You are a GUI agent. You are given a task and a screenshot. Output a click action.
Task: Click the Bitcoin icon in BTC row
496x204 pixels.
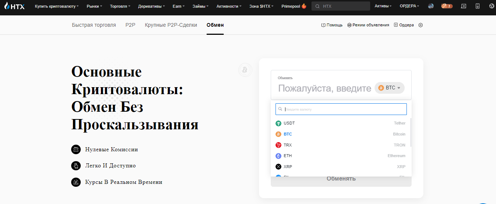[278, 134]
